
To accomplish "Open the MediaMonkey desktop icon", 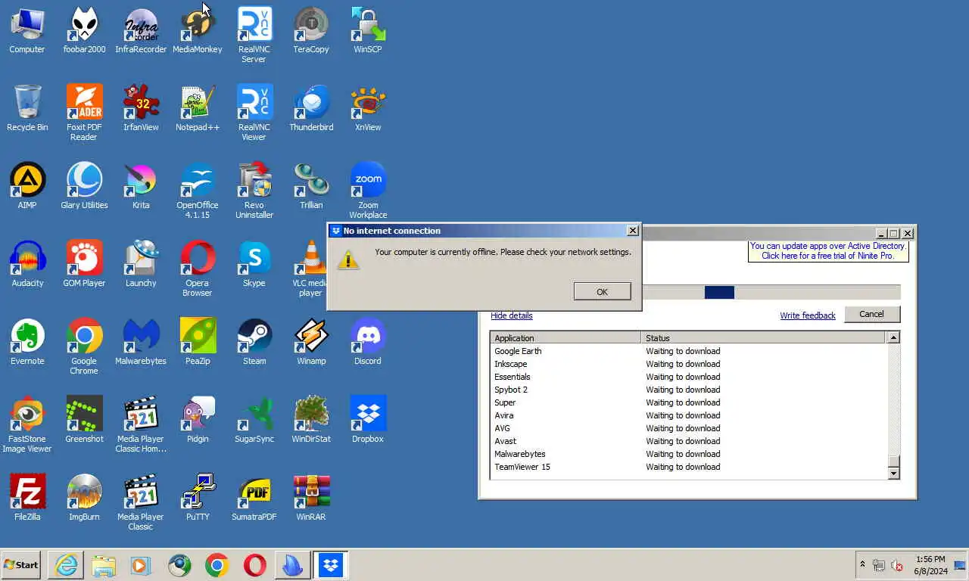I will click(x=198, y=30).
